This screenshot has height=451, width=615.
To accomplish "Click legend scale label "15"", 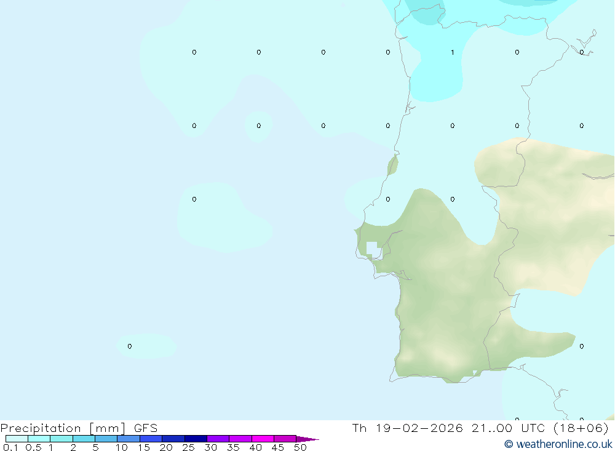I will pyautogui.click(x=144, y=447).
